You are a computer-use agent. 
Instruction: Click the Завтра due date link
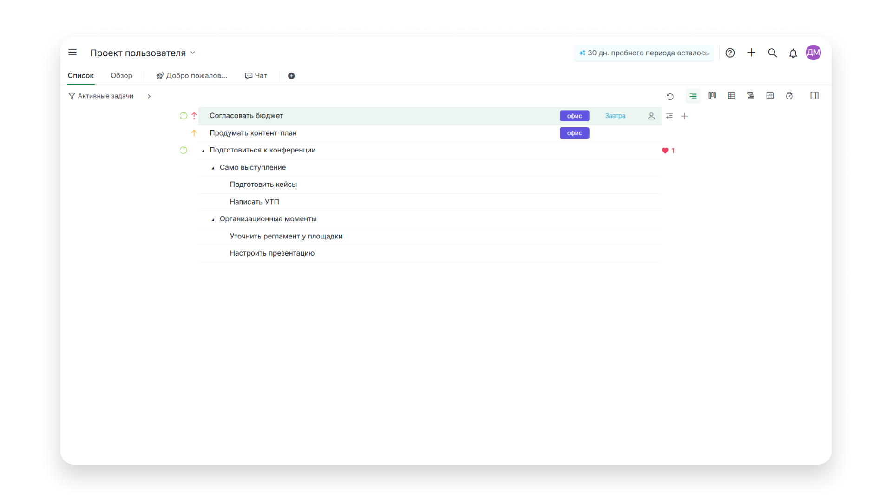click(615, 116)
